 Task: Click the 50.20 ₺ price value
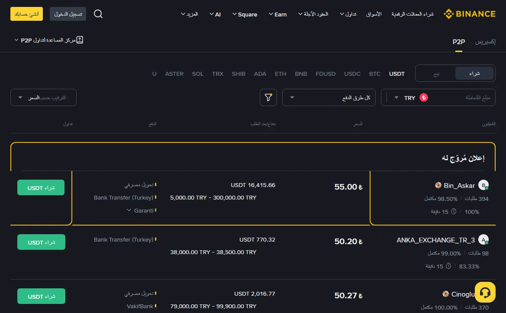tap(348, 242)
